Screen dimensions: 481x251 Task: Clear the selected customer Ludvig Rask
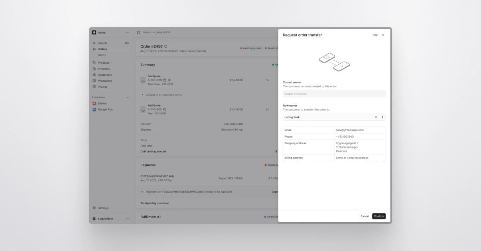(376, 117)
